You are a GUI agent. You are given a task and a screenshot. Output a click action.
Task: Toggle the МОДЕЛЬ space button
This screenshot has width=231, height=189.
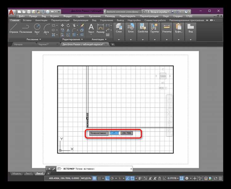point(86,178)
